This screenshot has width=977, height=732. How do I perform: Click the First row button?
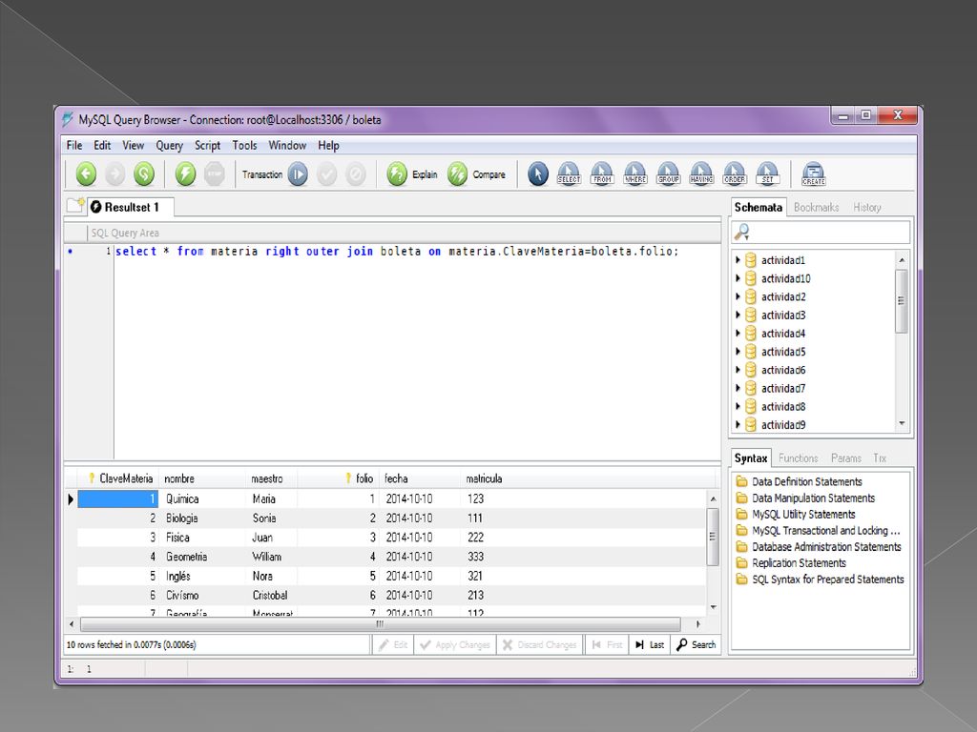pos(607,645)
